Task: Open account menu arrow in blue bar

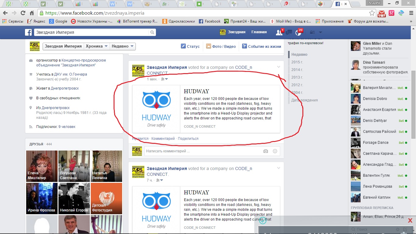Action: (320, 32)
